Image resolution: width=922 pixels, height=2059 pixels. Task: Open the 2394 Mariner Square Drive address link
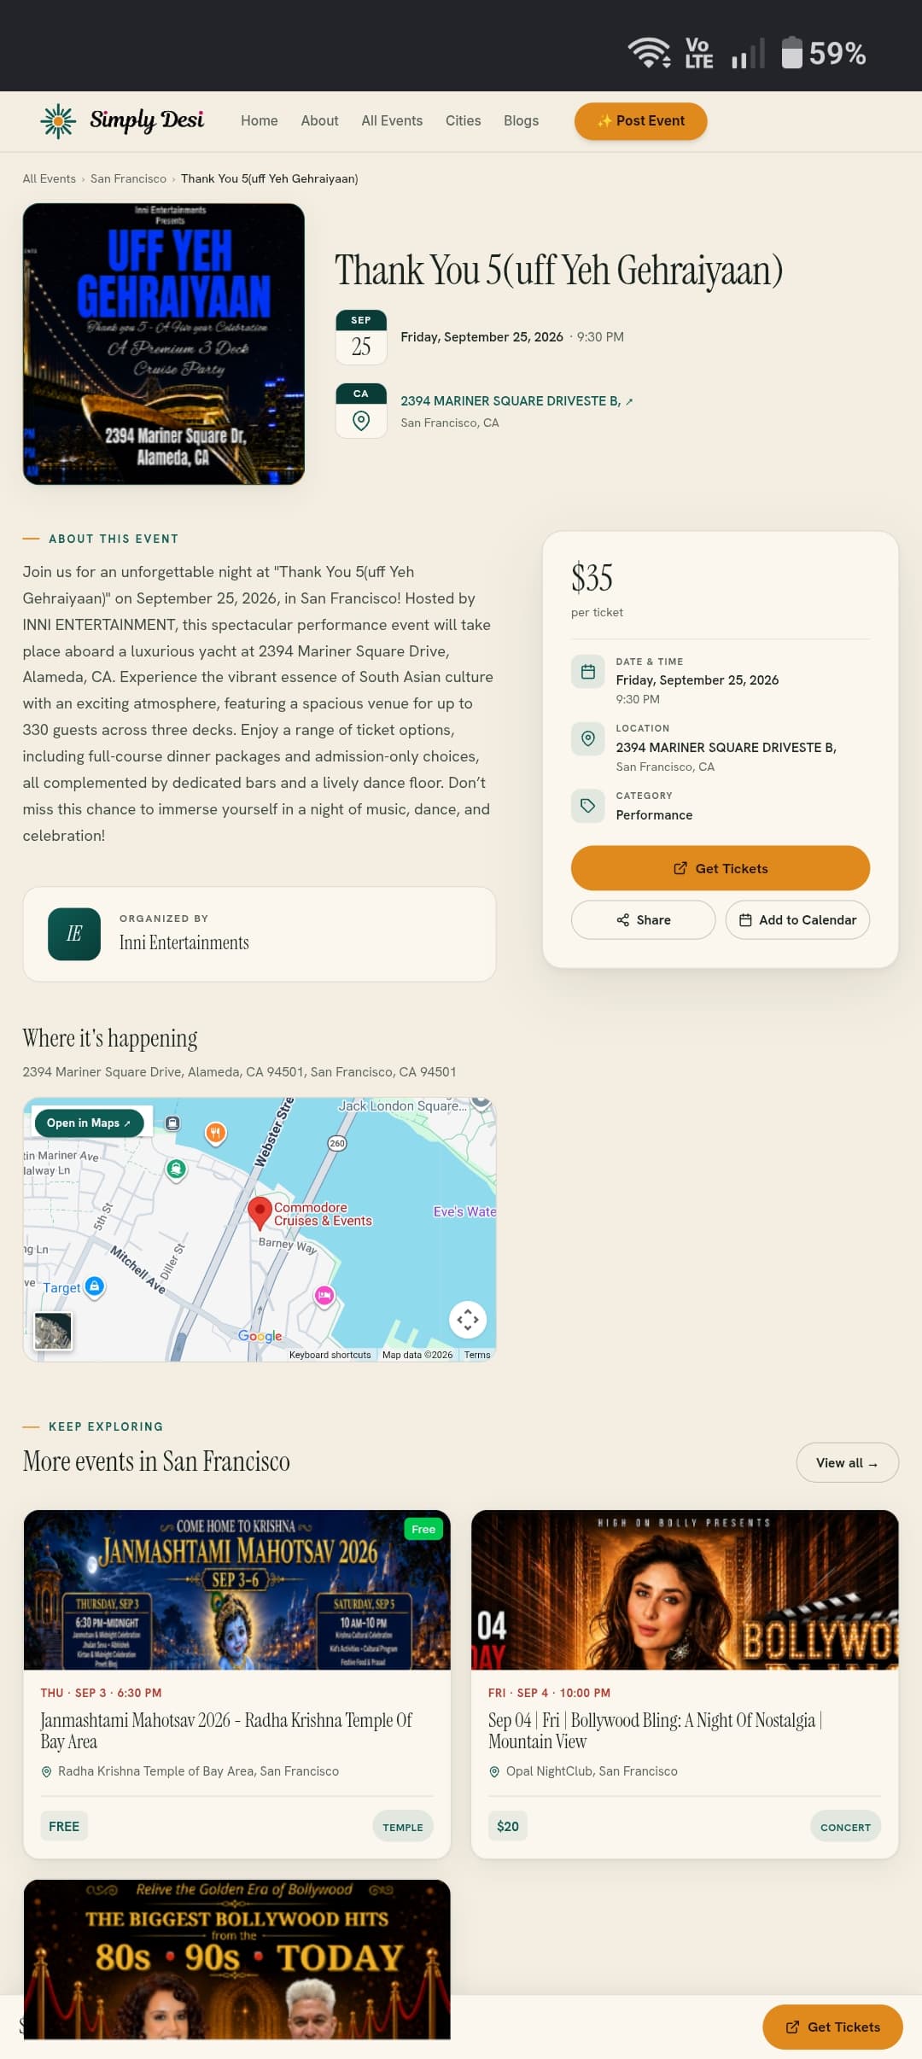tap(516, 401)
